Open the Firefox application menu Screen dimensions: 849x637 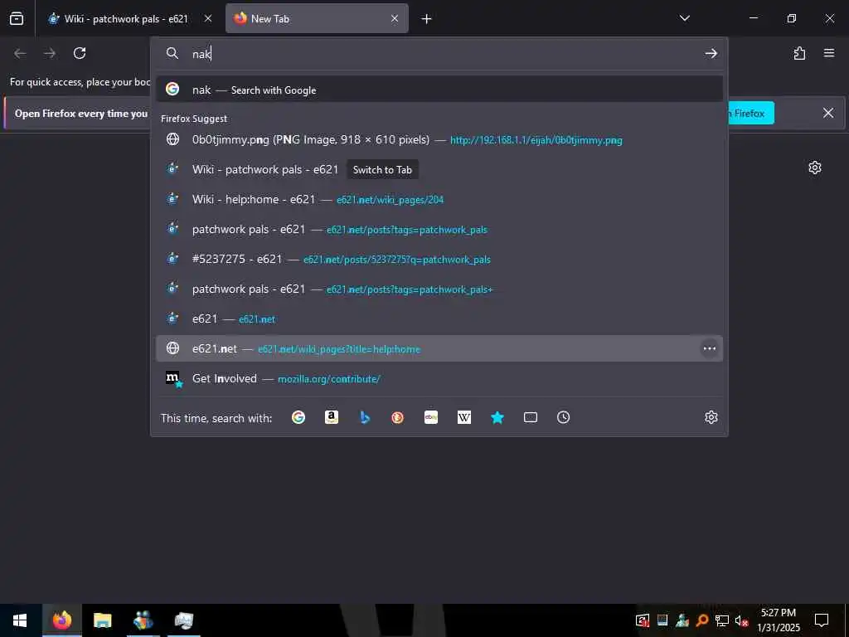click(829, 53)
